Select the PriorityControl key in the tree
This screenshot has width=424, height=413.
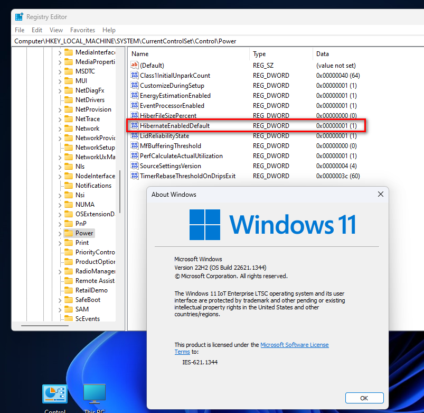pos(95,252)
